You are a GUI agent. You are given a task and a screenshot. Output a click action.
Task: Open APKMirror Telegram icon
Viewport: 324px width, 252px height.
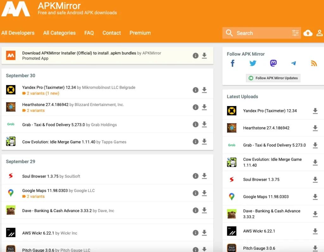293,63
